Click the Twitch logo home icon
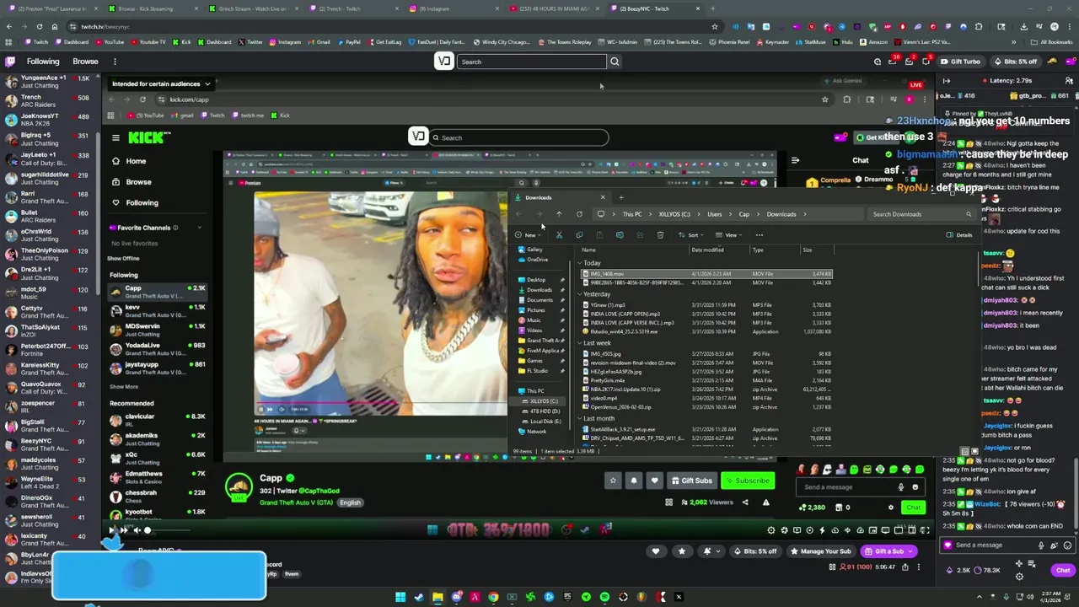Screen dimensions: 1079x607 tap(10, 62)
